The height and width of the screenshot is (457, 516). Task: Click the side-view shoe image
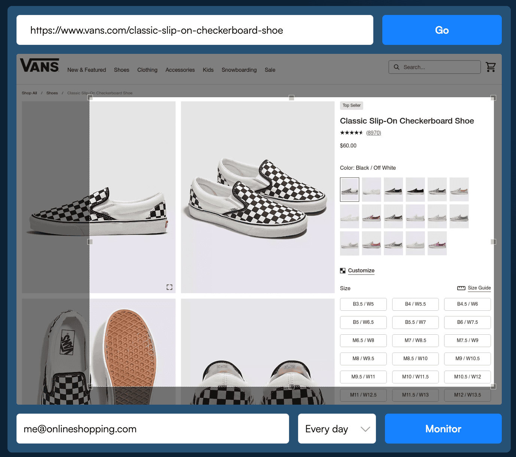tap(99, 197)
